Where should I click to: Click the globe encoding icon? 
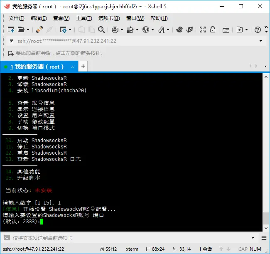tap(146, 30)
